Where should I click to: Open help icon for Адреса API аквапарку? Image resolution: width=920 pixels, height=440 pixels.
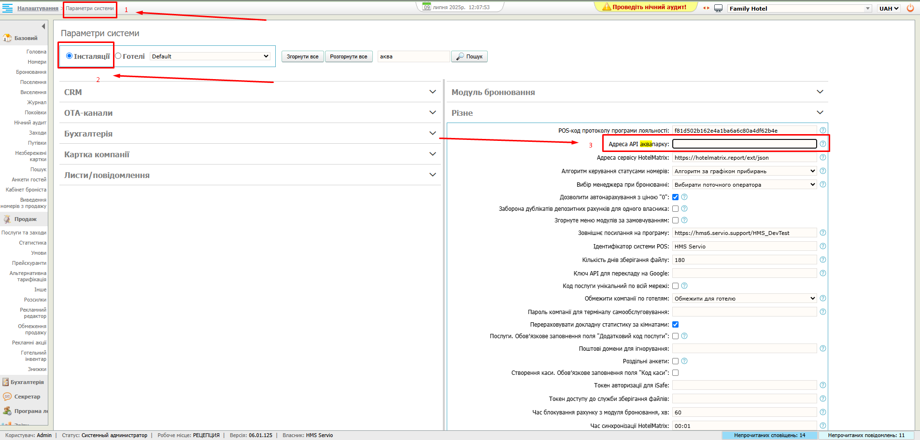click(x=823, y=144)
